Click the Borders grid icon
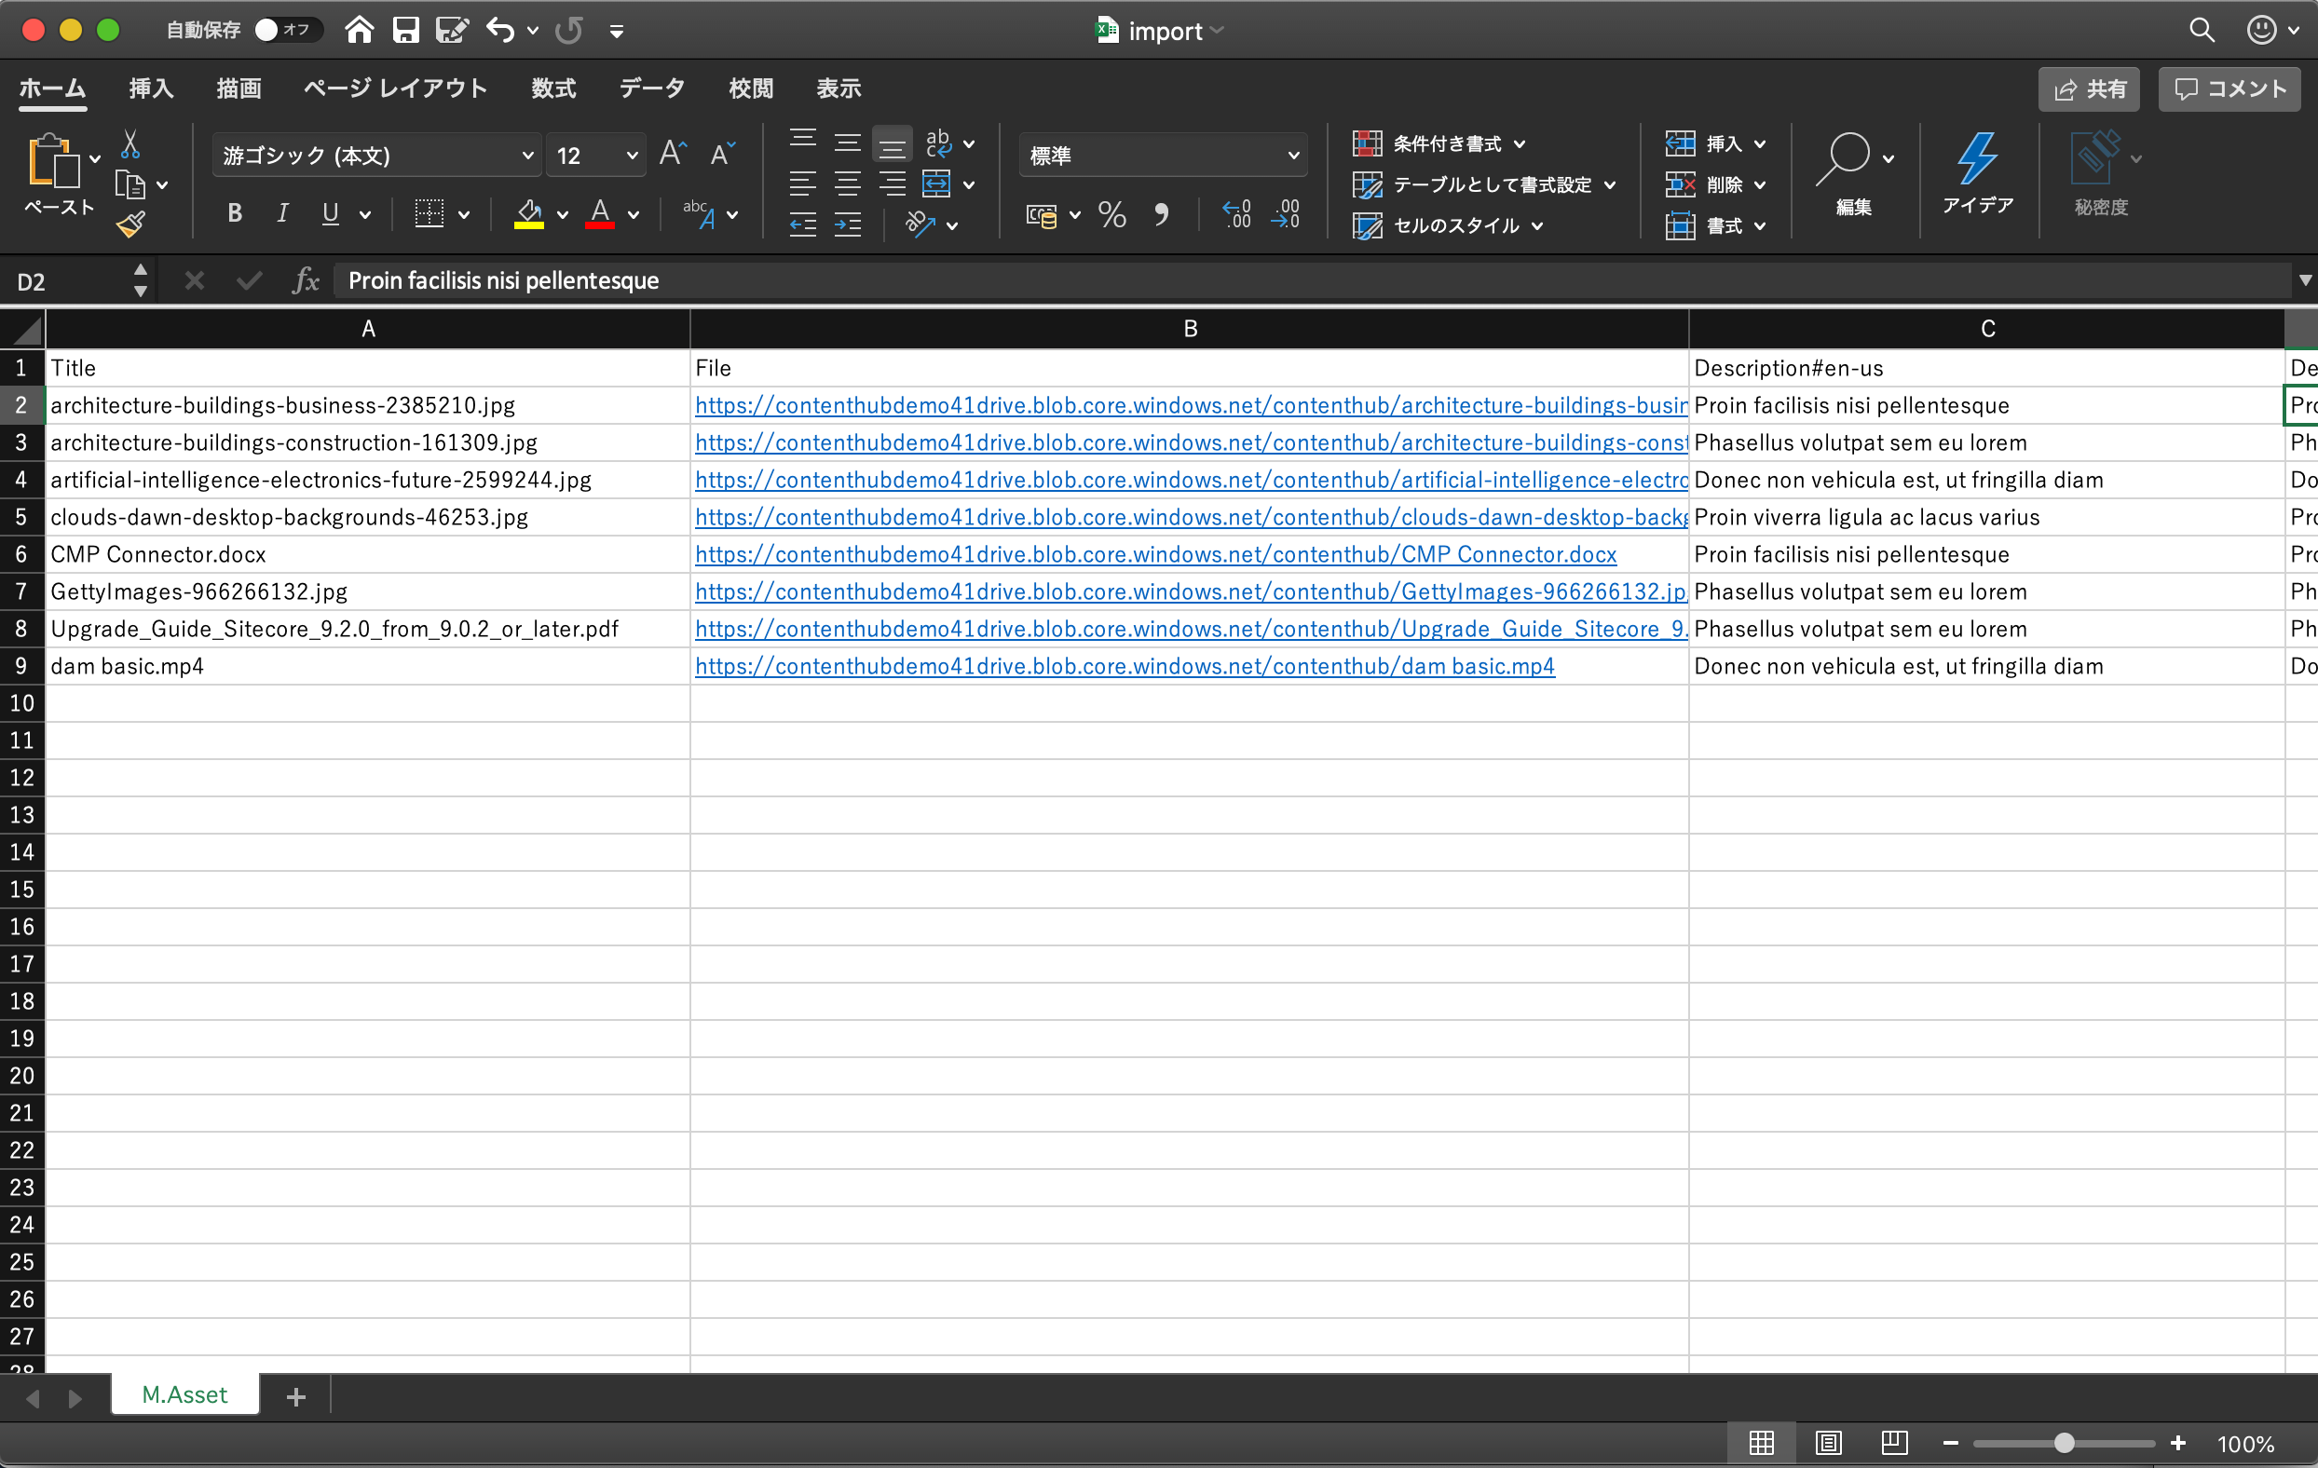2318x1468 pixels. click(x=429, y=213)
